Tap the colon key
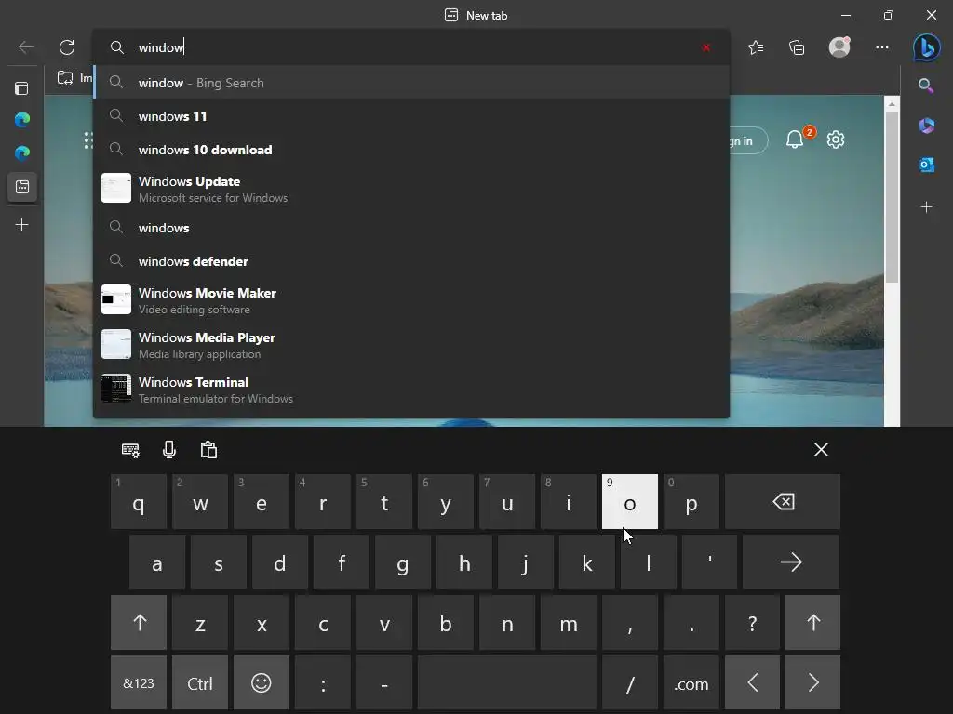Image resolution: width=953 pixels, height=714 pixels. tap(323, 682)
